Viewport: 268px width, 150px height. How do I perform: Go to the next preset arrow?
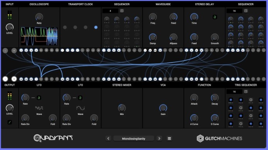click(x=159, y=138)
